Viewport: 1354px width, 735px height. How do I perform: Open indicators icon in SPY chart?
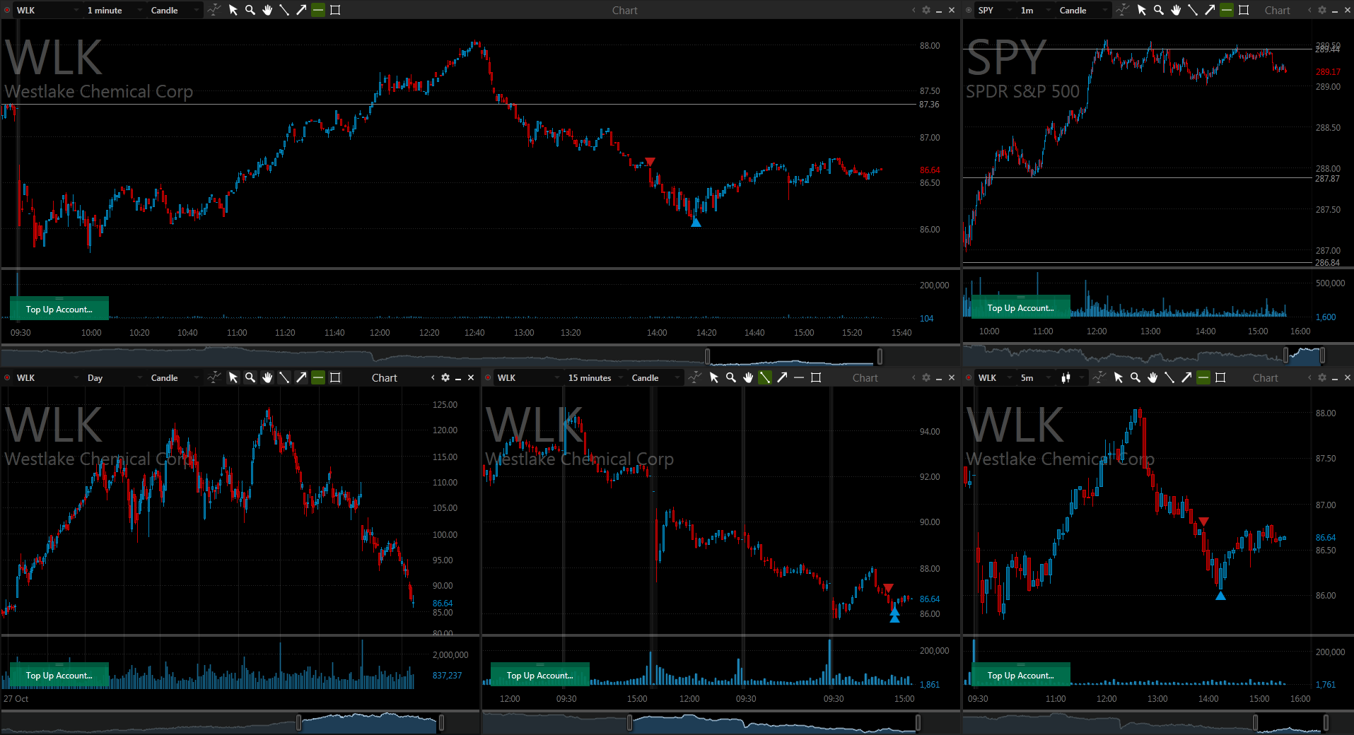click(1123, 10)
